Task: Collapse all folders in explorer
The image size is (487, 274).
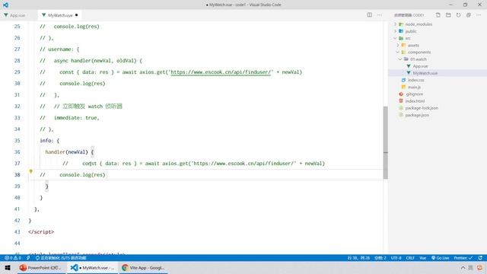Action: point(469,15)
